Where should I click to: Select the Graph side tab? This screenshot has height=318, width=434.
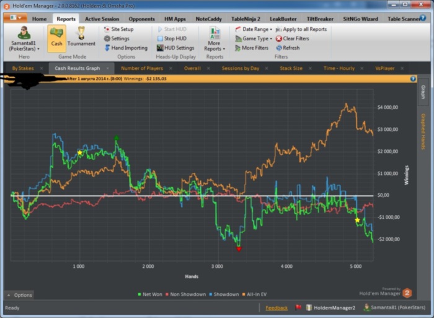coord(423,92)
